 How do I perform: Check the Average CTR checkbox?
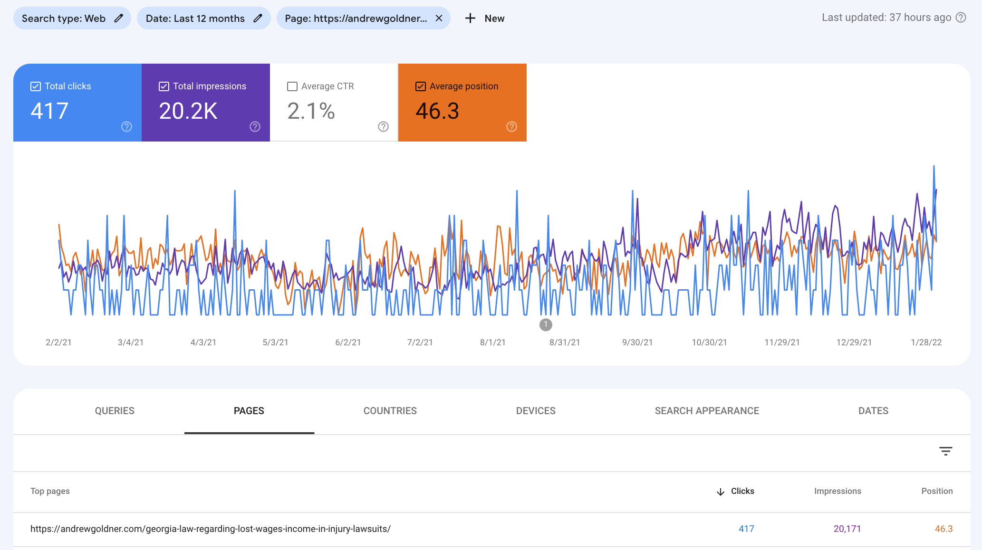pos(292,86)
